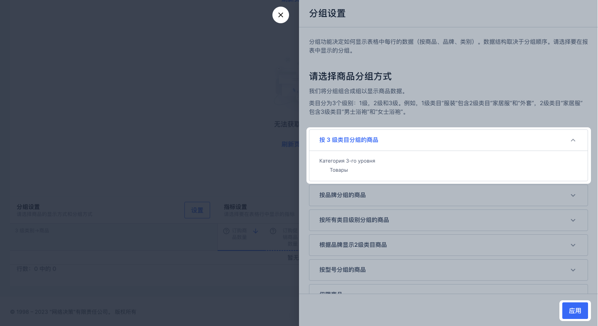The height and width of the screenshot is (326, 598).
Task: Sort by the 订购商品数量 arrow icon
Action: pos(256,231)
